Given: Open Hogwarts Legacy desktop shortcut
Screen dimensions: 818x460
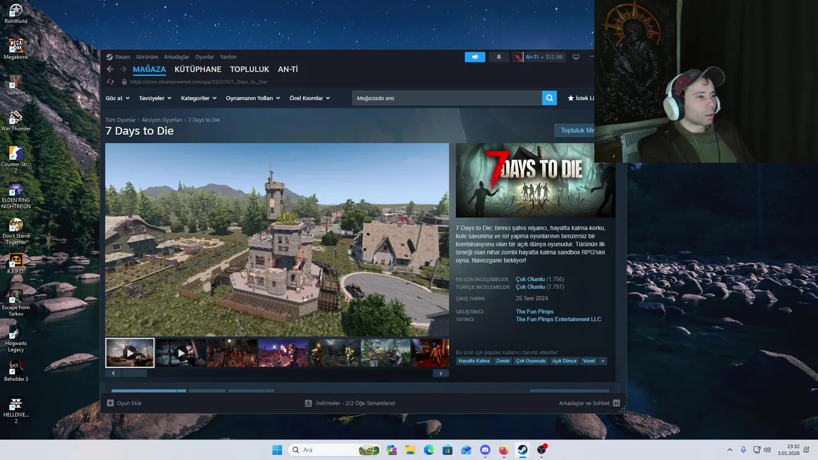Looking at the screenshot, I should [16, 338].
